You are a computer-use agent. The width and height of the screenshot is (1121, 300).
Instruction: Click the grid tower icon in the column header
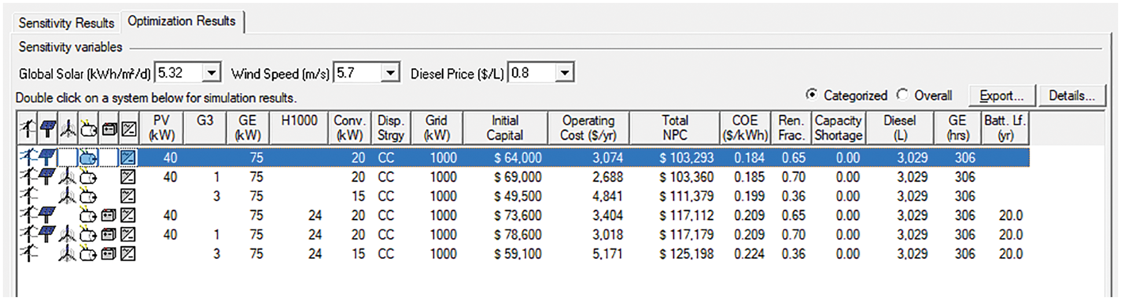coord(27,128)
